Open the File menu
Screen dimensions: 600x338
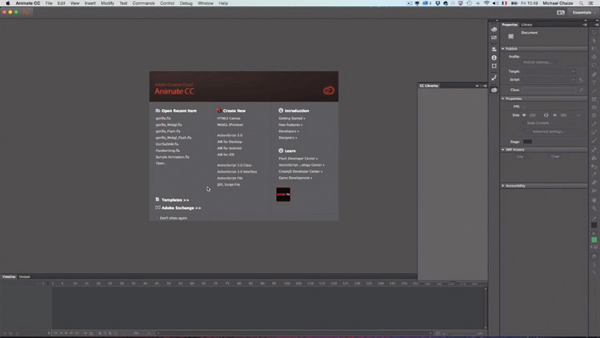[49, 3]
